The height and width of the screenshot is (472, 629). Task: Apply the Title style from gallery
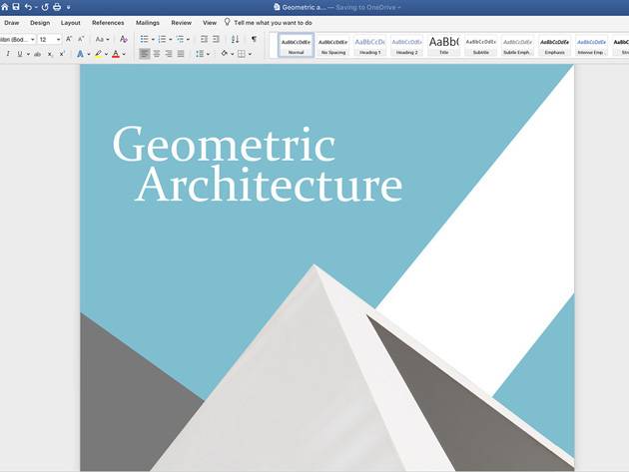(x=444, y=45)
